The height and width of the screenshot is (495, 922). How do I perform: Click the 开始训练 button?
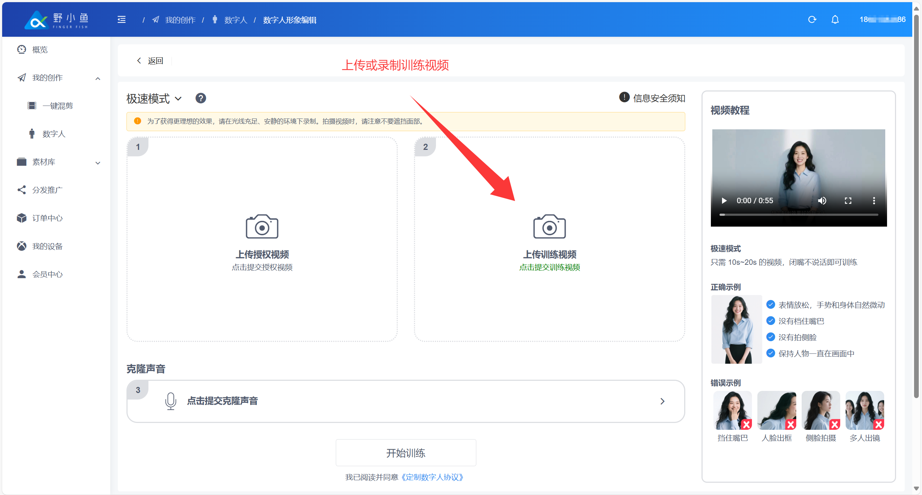[406, 452]
